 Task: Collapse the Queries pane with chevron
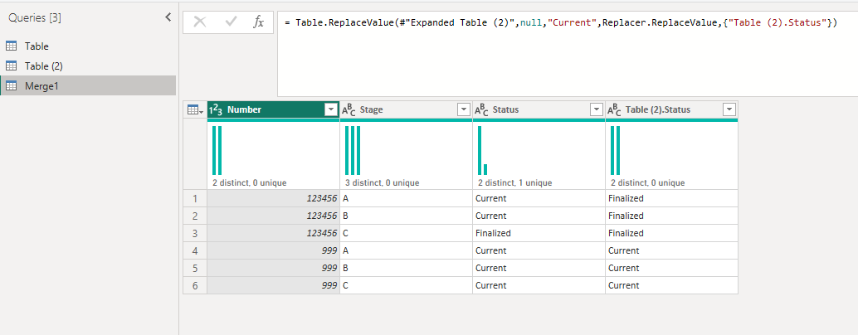coord(168,17)
